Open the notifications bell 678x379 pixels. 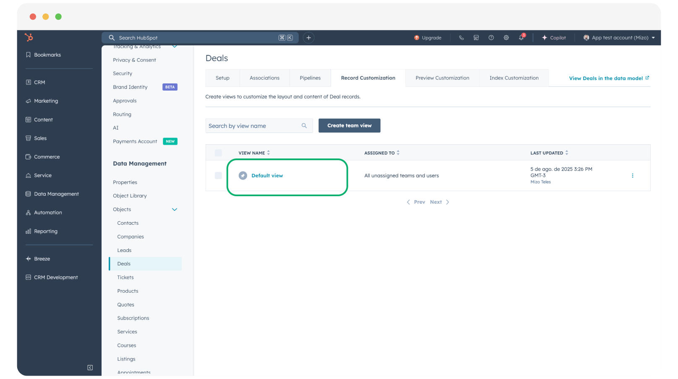[521, 38]
